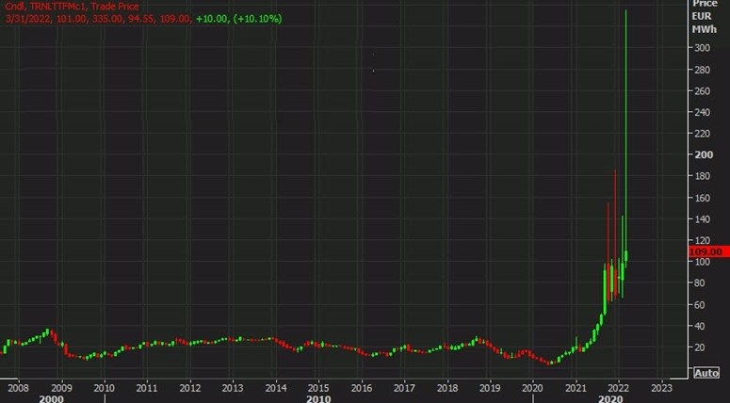Click the bold 2010 decade label under 2015
Screen dimensions: 730x403
coord(319,399)
